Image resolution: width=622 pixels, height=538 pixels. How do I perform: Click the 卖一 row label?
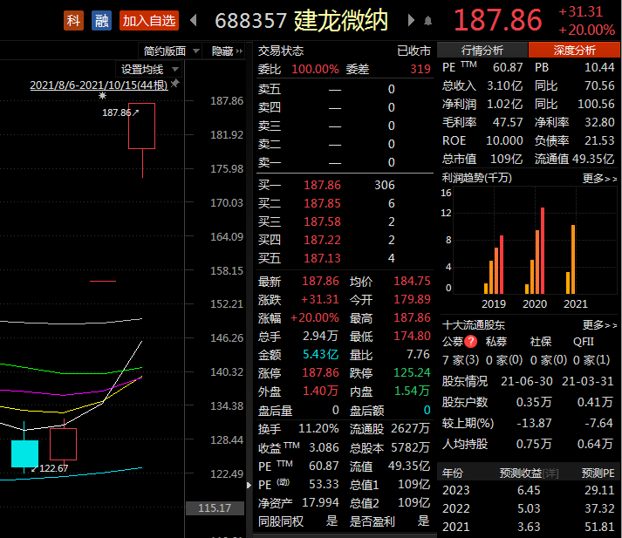click(270, 162)
